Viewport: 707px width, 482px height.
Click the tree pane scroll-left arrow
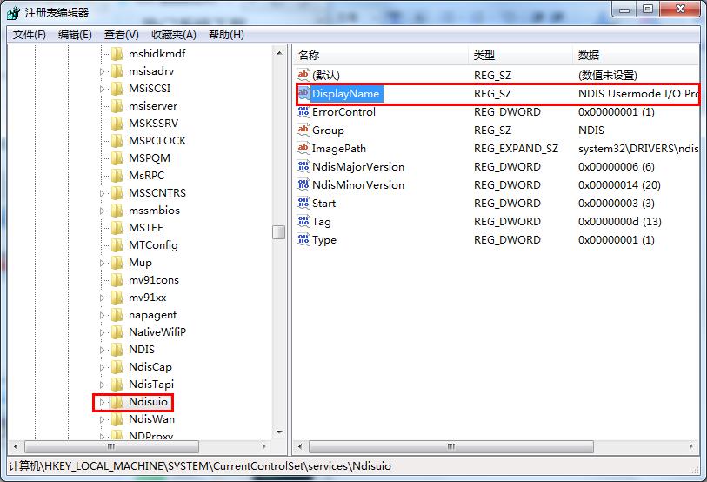click(16, 447)
